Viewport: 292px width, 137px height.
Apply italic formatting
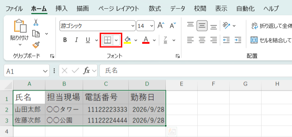point(76,40)
